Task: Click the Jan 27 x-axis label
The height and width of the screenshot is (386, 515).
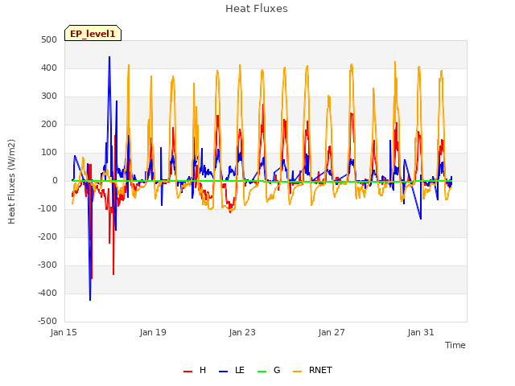Action: (332, 332)
